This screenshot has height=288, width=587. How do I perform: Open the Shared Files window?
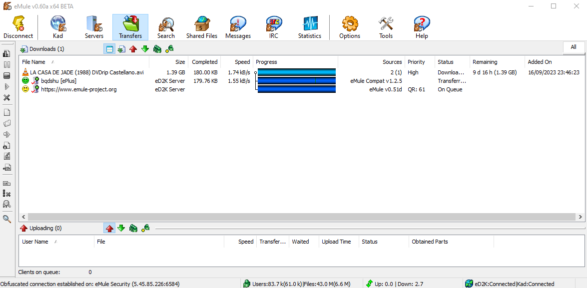click(202, 27)
